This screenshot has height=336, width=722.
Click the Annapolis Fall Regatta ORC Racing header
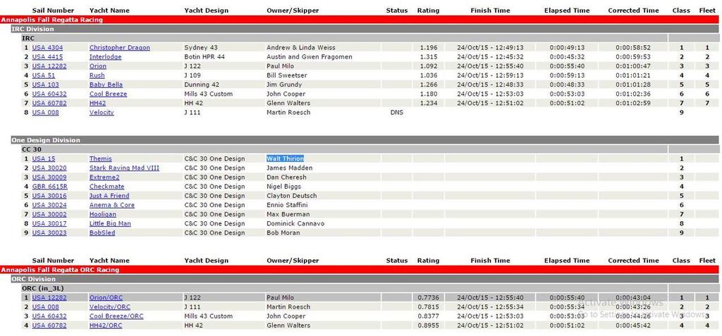click(359, 270)
